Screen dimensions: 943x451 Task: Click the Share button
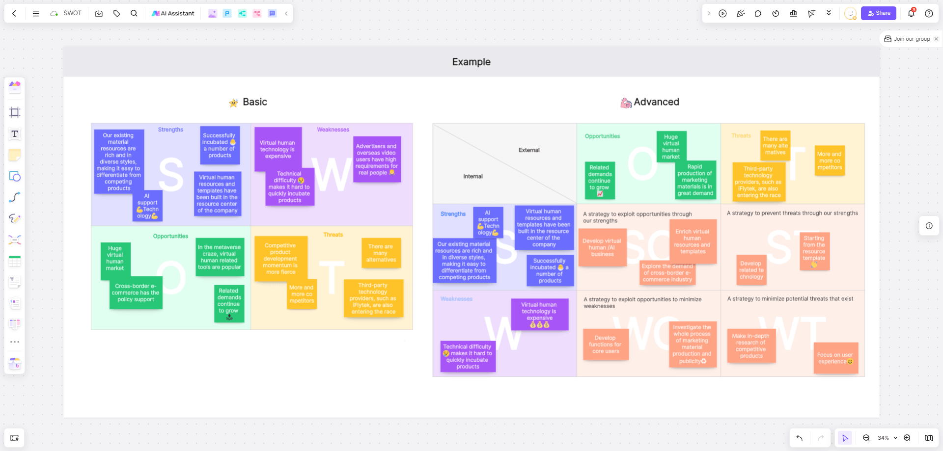click(x=879, y=13)
